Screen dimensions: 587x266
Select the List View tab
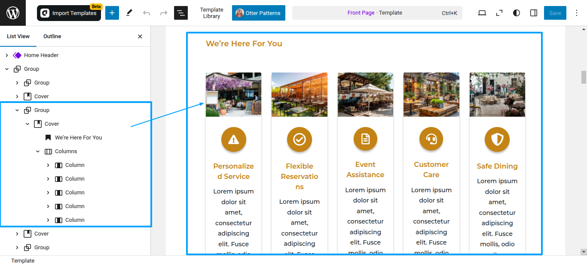pos(18,36)
